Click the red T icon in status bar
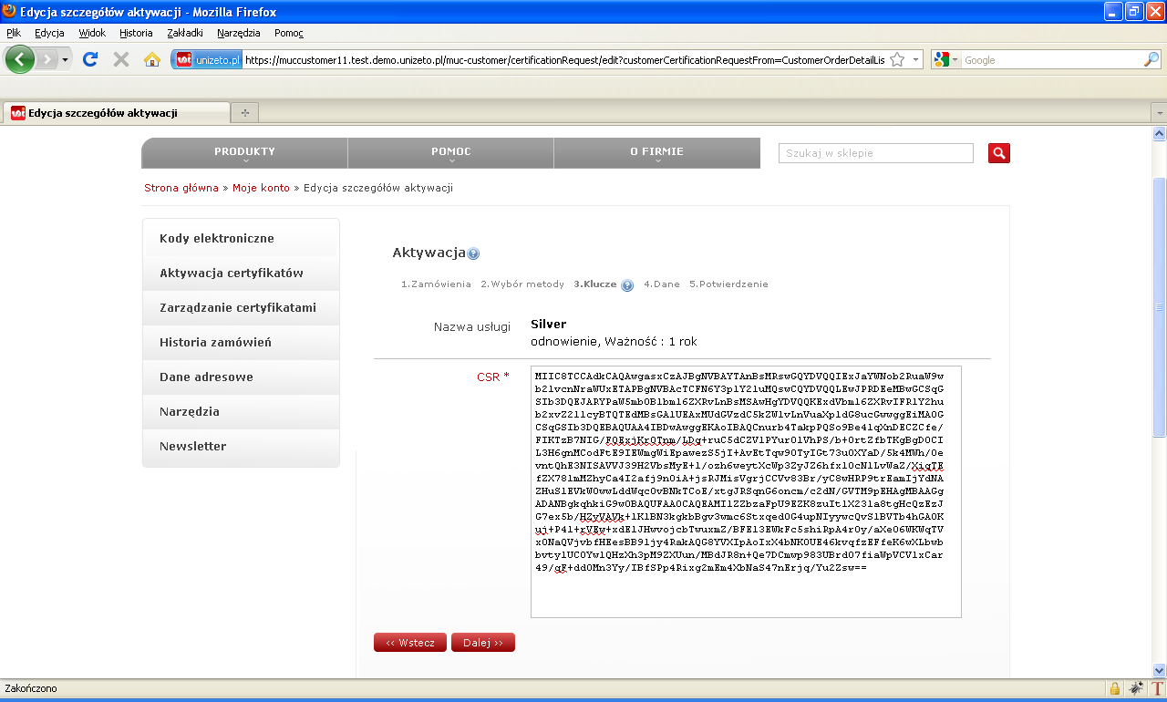 (1158, 689)
